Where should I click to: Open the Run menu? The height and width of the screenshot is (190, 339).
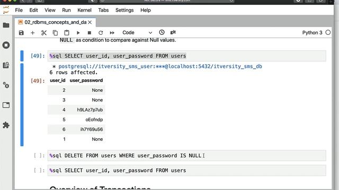click(66, 10)
